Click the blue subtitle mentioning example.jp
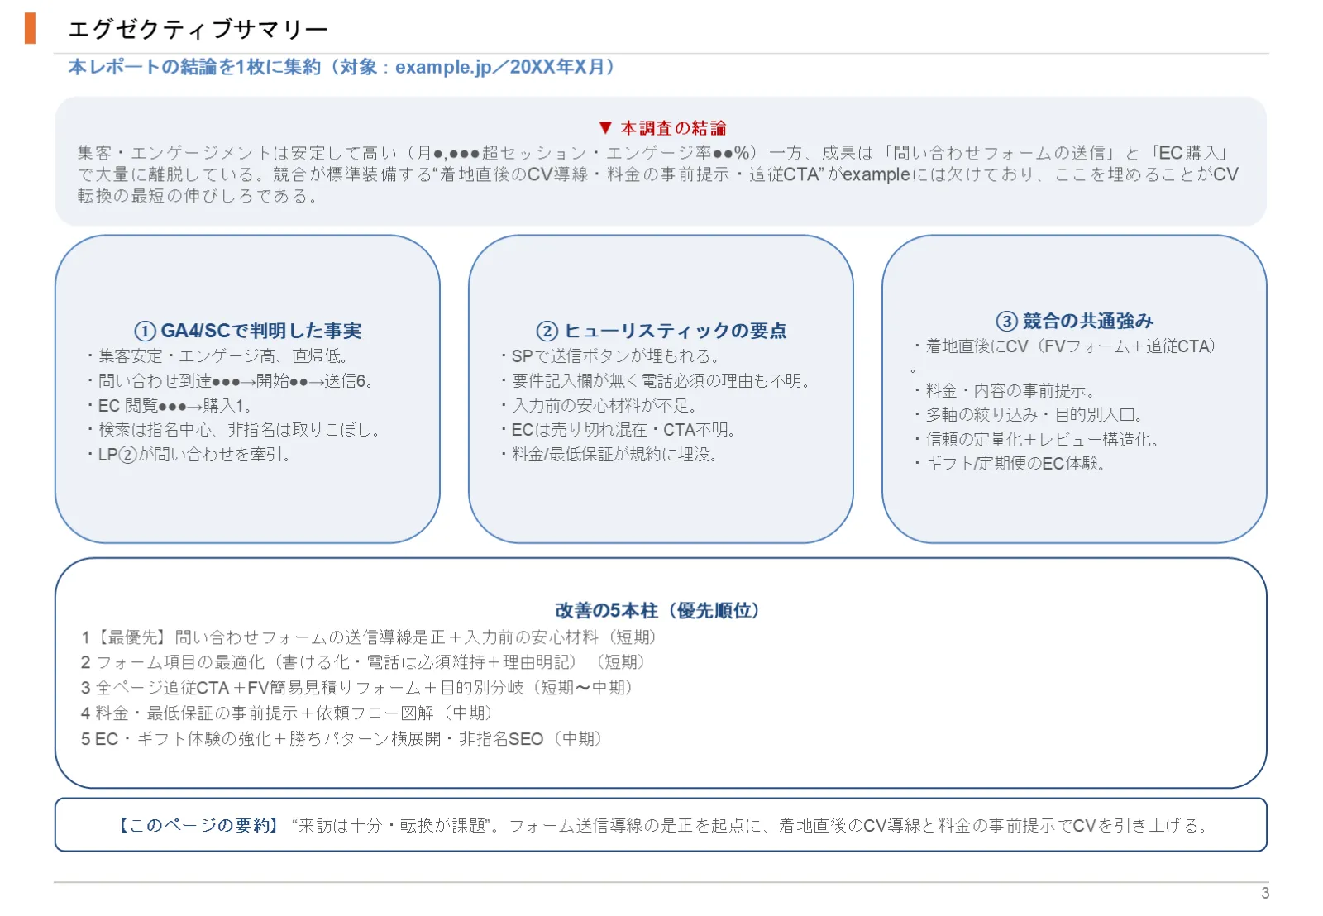Viewport: 1323px width, 916px height. click(x=343, y=67)
